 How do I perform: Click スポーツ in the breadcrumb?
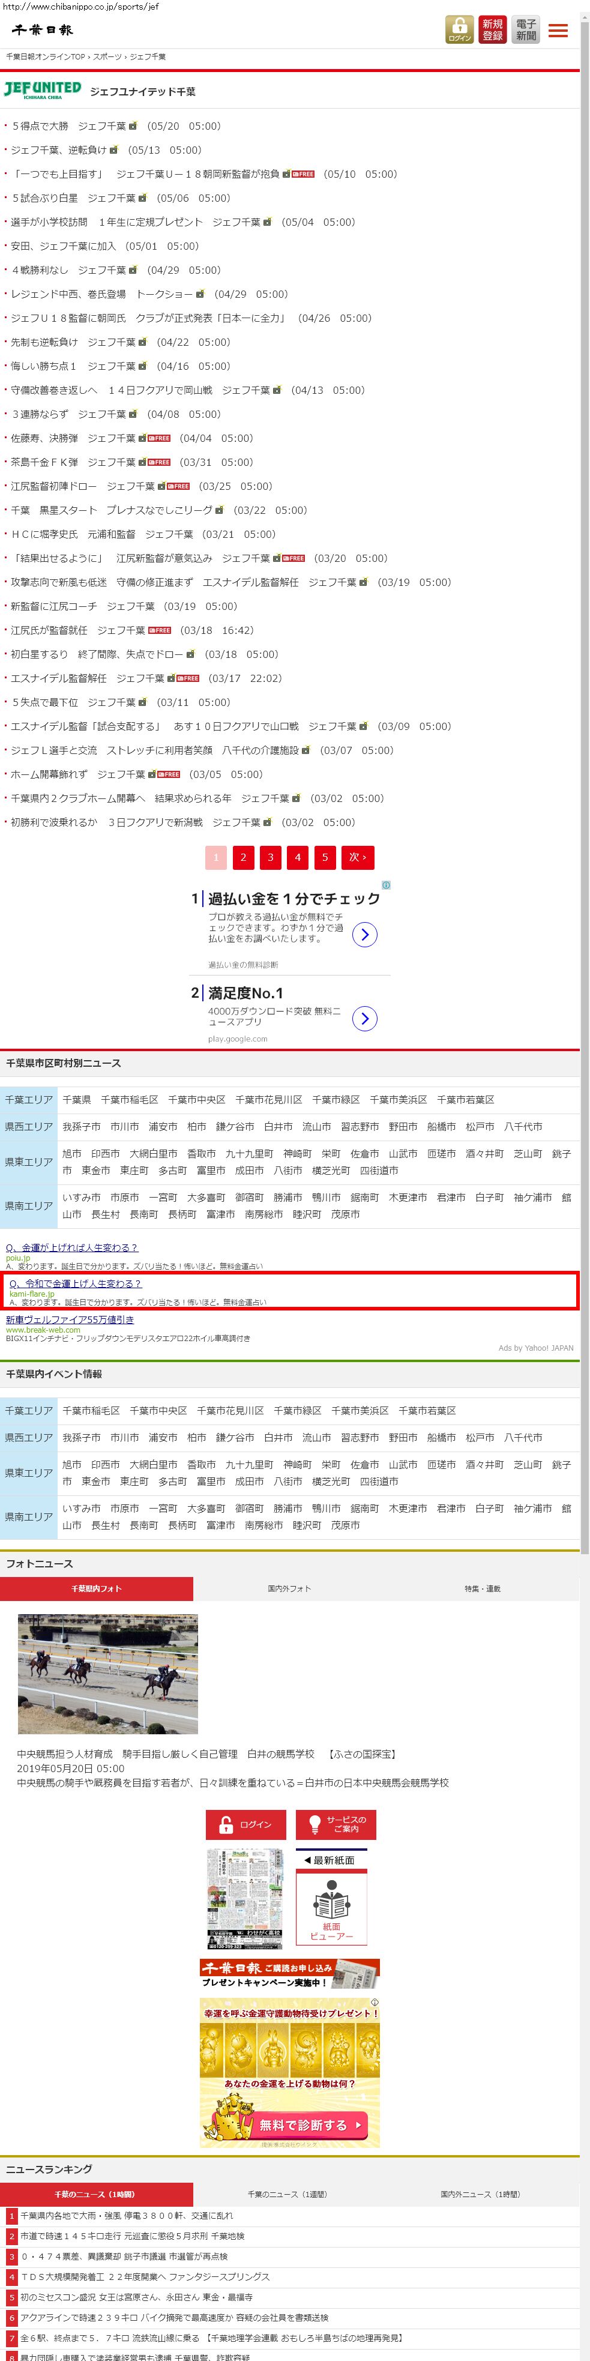107,57
